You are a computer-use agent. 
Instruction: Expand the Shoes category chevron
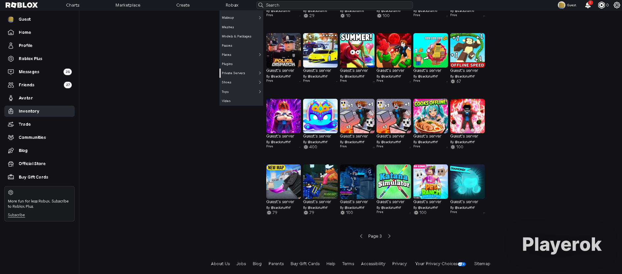[260, 82]
